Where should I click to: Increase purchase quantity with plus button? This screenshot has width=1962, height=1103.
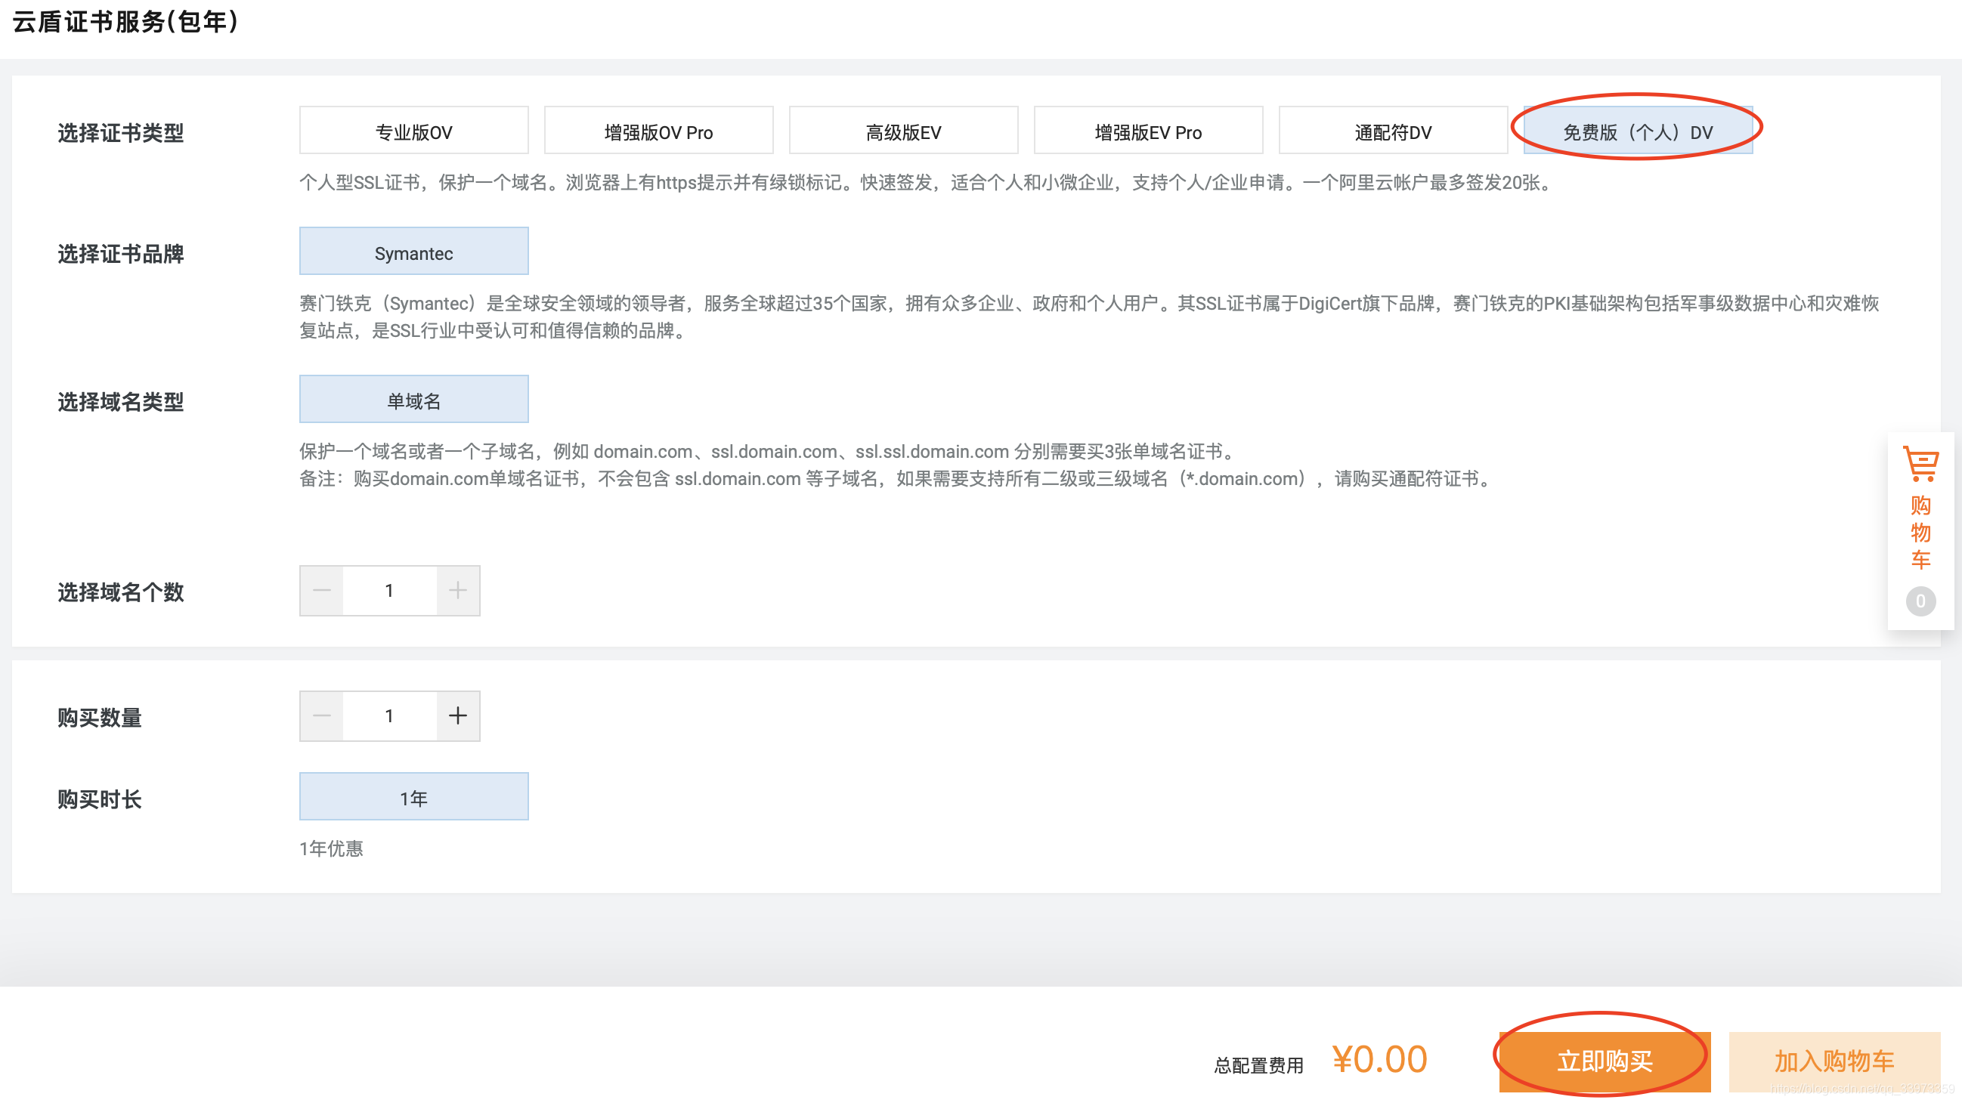pos(458,715)
